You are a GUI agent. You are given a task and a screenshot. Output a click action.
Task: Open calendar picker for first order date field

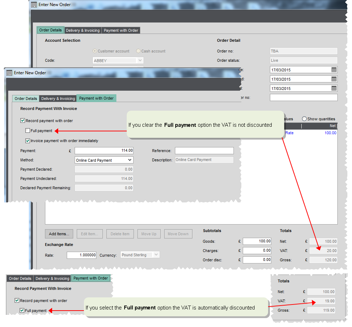click(x=334, y=70)
